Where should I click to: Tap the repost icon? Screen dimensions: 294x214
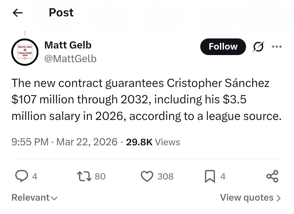pyautogui.click(x=84, y=176)
